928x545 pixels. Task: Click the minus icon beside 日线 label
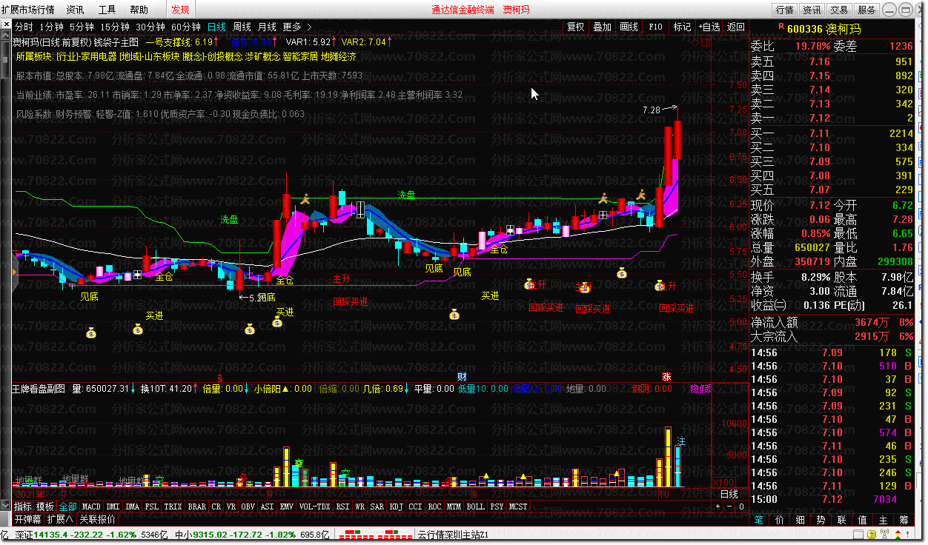tap(729, 506)
